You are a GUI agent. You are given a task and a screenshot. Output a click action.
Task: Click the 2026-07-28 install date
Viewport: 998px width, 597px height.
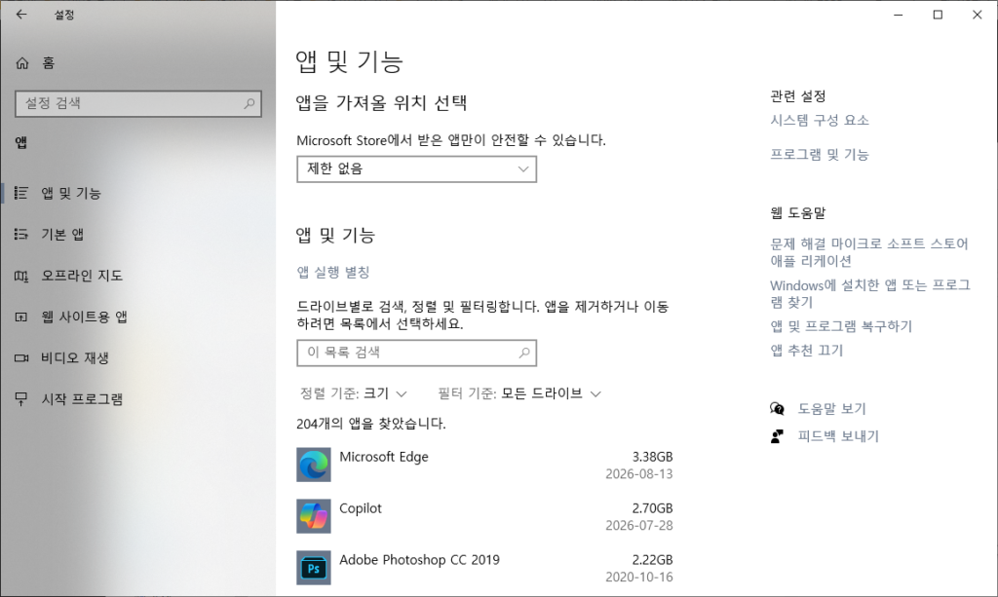(639, 525)
